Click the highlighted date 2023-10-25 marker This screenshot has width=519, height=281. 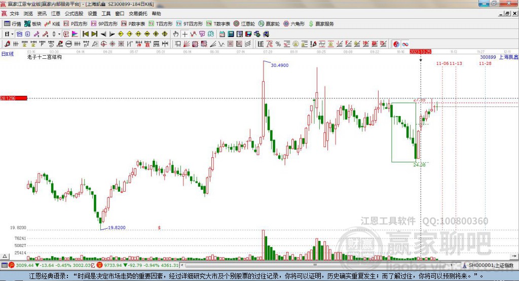click(420, 52)
